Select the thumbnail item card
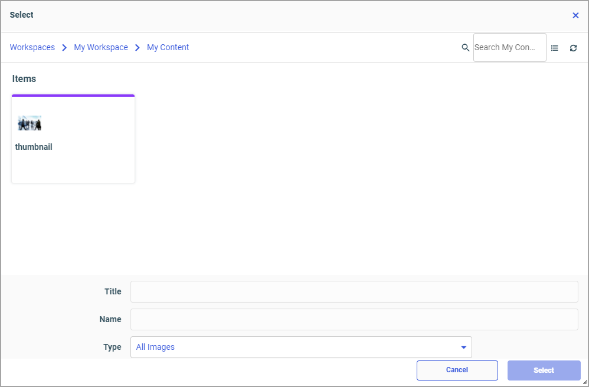 73,139
